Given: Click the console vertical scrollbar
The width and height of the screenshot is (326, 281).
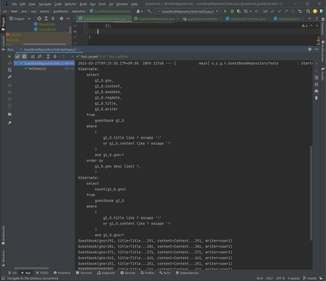Looking at the screenshot, I should (311, 193).
